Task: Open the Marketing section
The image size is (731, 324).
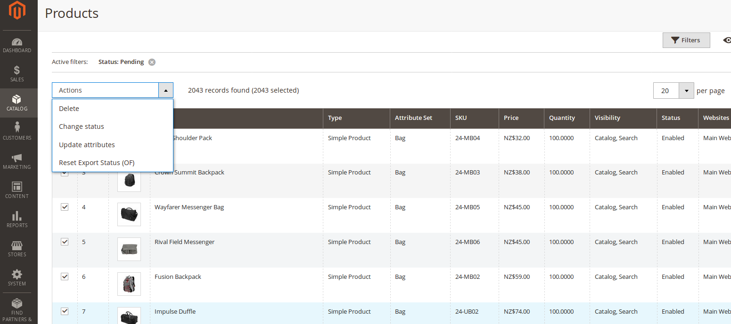Action: pos(17,161)
